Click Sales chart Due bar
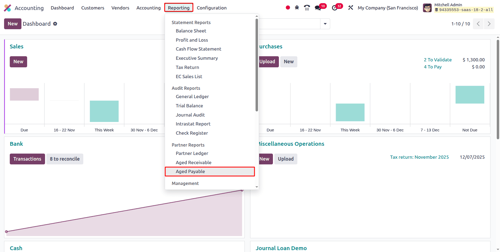Viewport: 500px width, 252px height. coord(24,94)
